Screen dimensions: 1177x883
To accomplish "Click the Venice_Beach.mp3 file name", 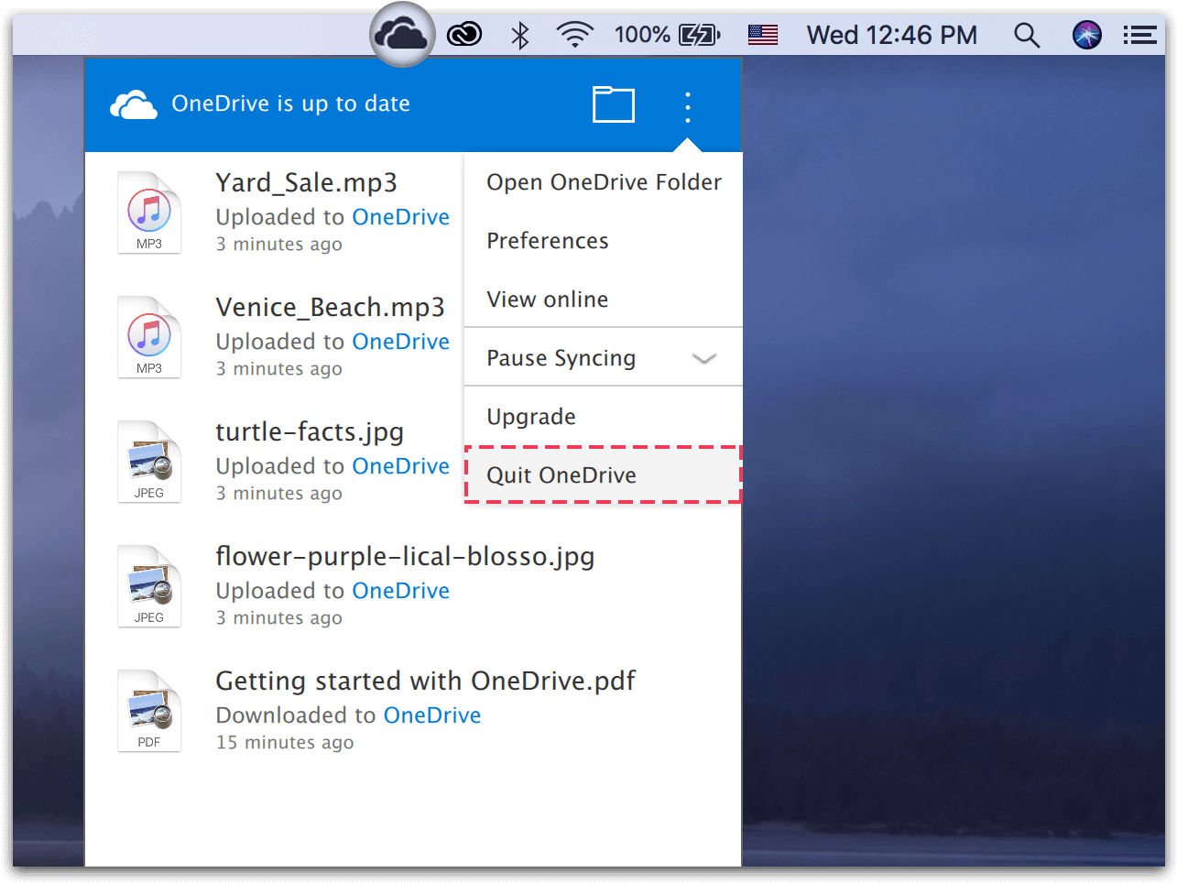I will 331,308.
